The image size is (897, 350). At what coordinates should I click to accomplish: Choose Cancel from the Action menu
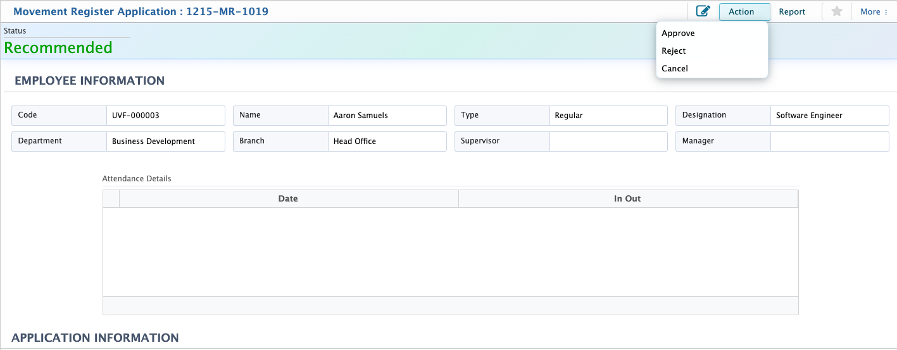click(x=712, y=68)
